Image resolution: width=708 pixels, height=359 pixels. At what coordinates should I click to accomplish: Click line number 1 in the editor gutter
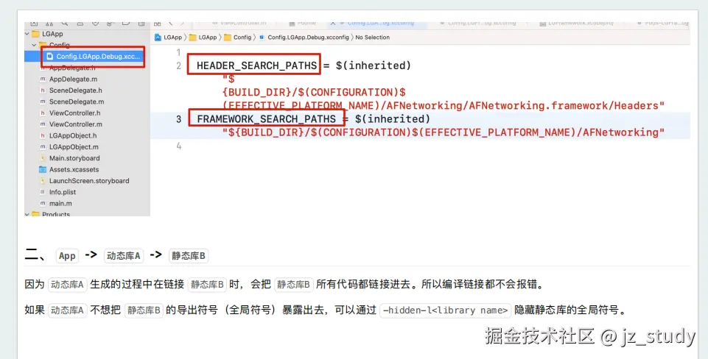click(179, 52)
